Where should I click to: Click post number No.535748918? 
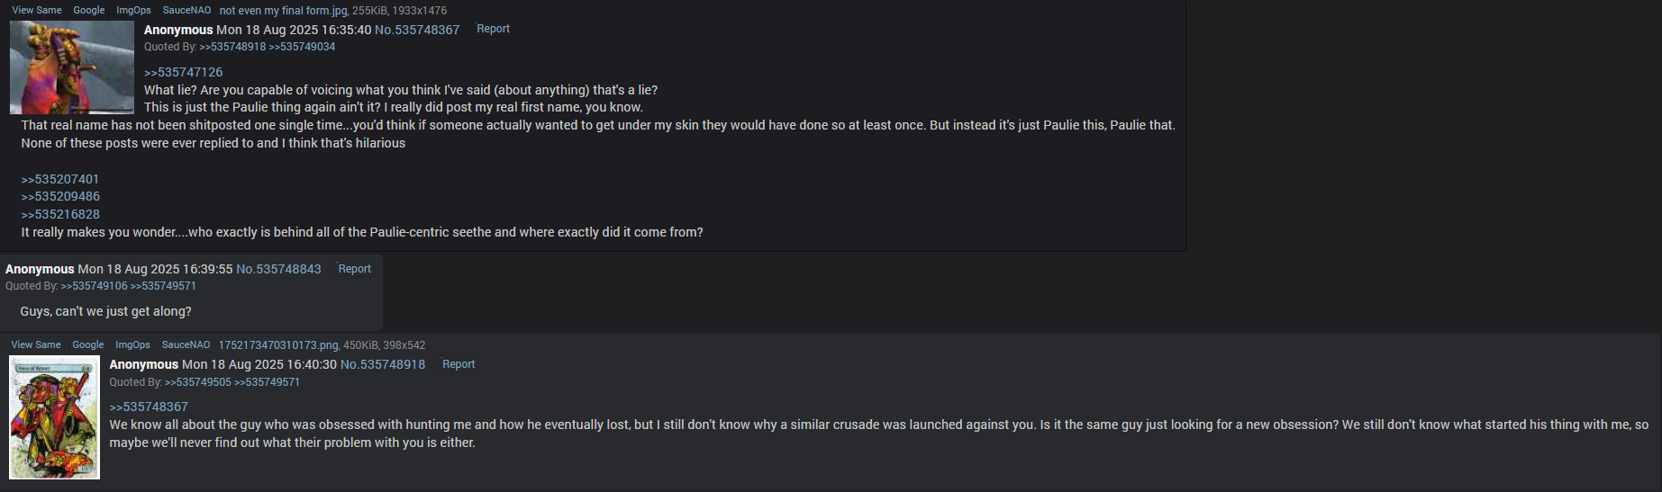click(x=383, y=364)
